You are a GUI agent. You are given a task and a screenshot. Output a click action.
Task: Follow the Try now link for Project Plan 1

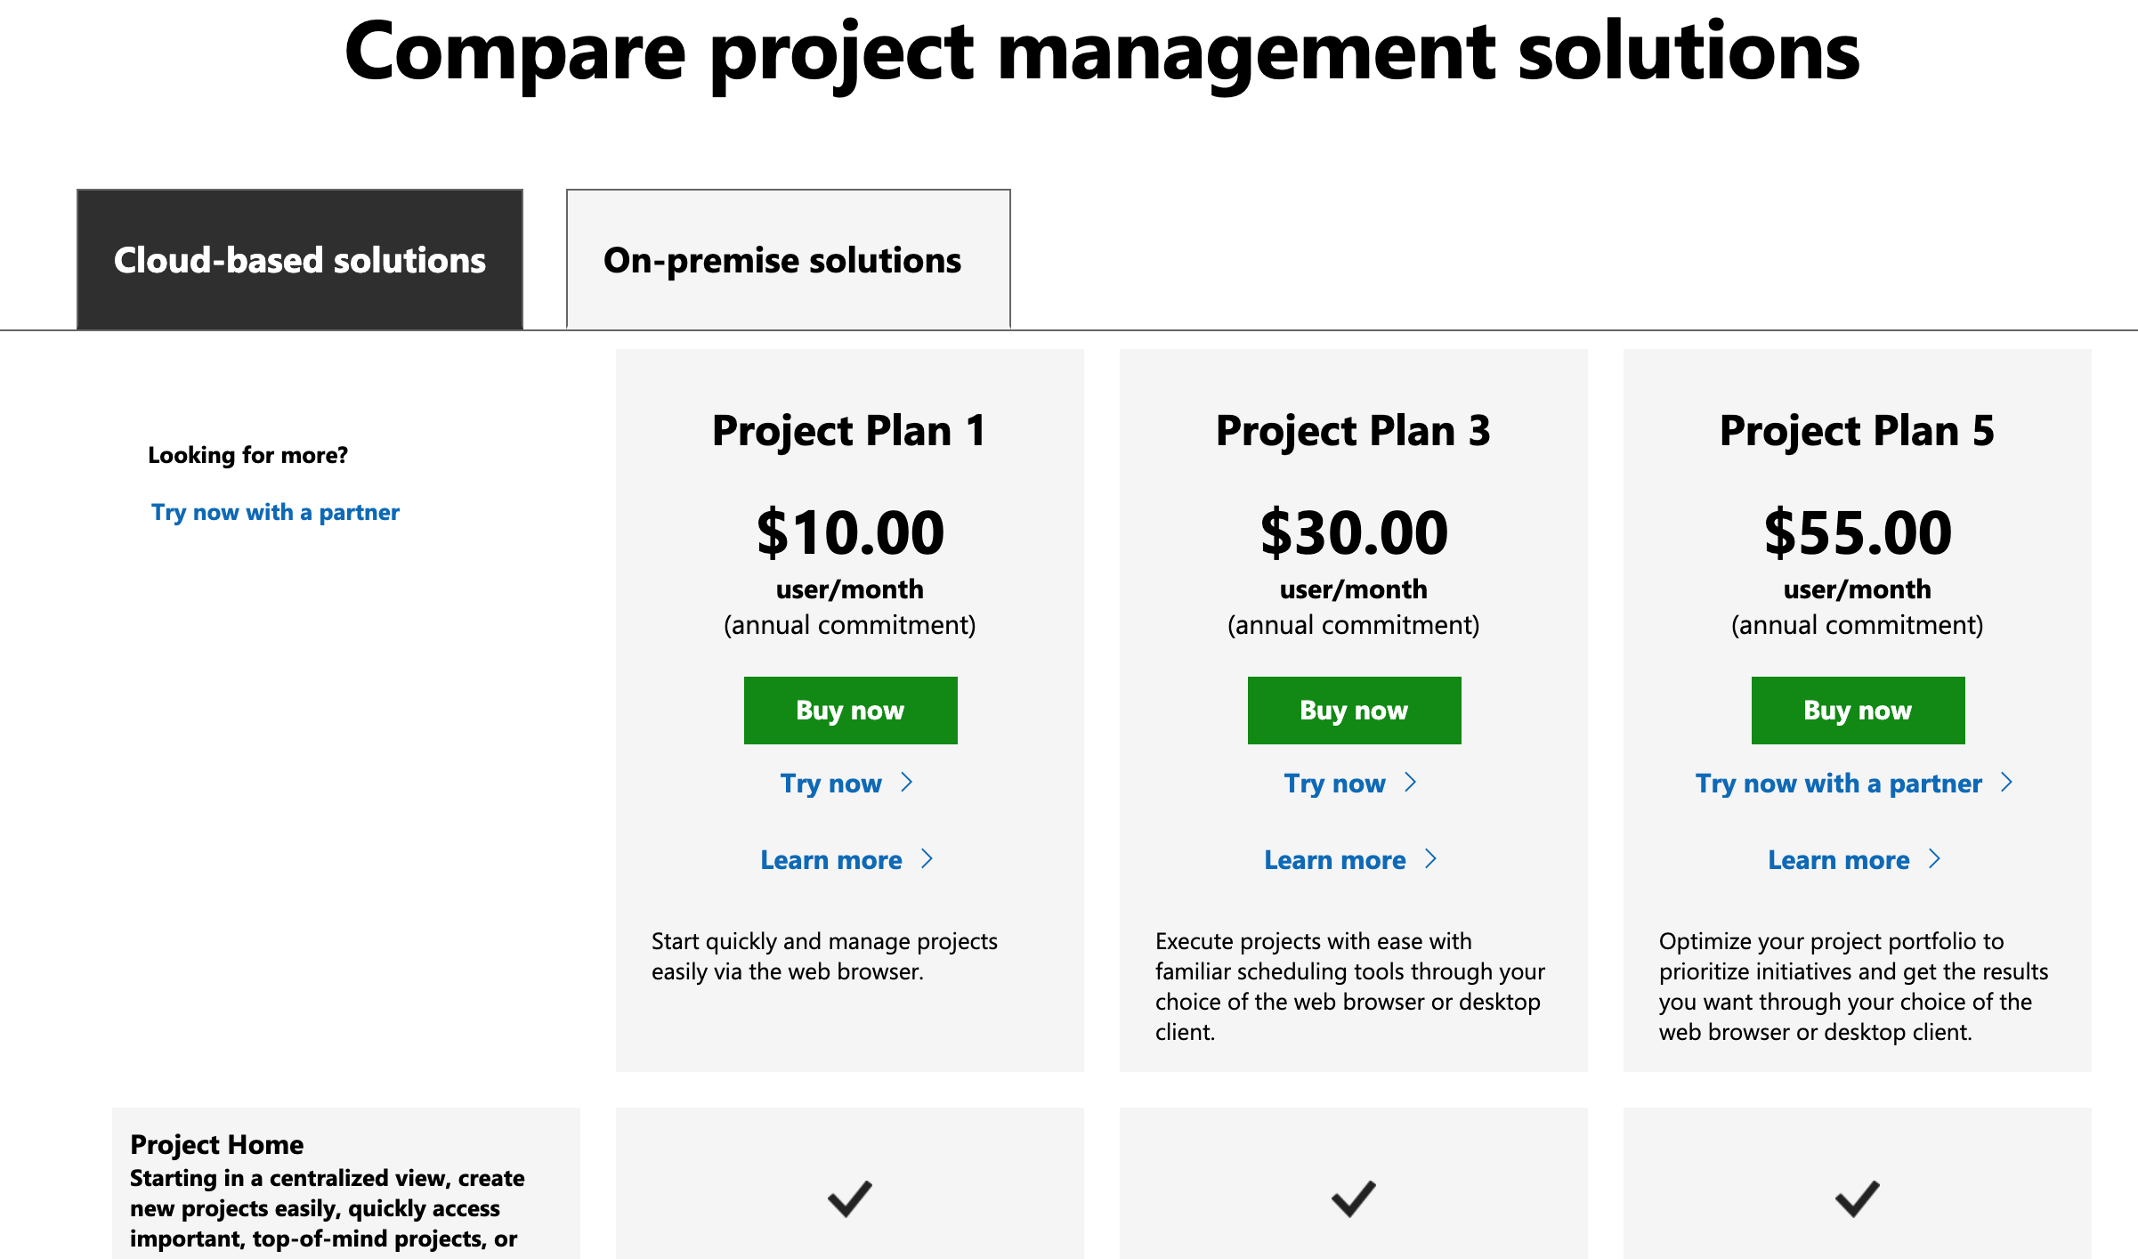[x=830, y=784]
